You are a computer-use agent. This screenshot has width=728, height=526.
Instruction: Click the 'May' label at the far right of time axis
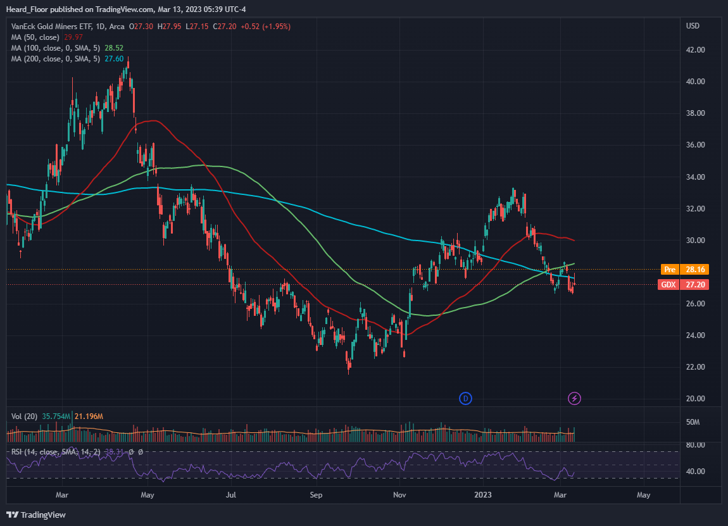(x=644, y=495)
